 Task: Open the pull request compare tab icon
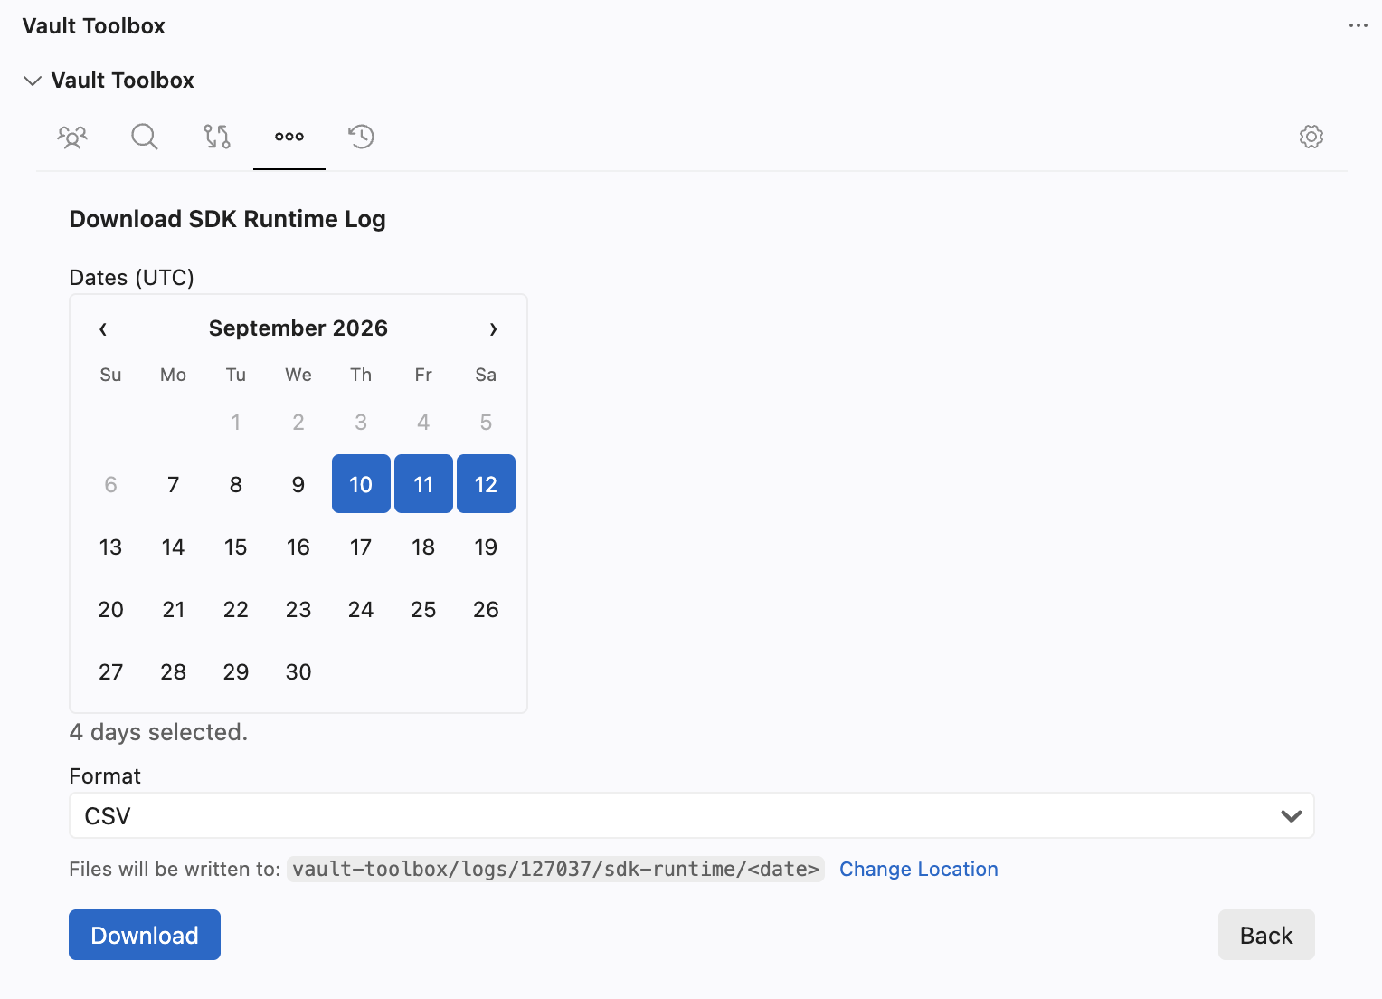(217, 137)
